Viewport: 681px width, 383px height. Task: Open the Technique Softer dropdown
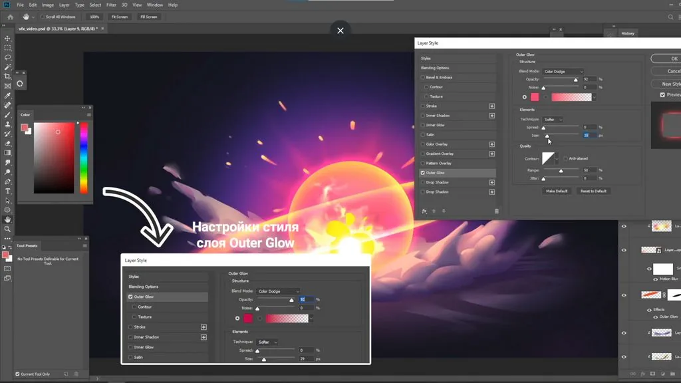(x=553, y=120)
